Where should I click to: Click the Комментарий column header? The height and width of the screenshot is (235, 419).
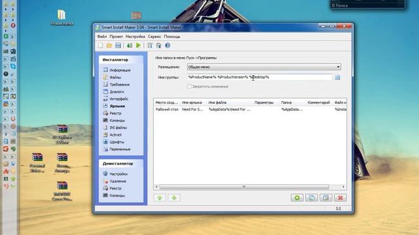[319, 102]
